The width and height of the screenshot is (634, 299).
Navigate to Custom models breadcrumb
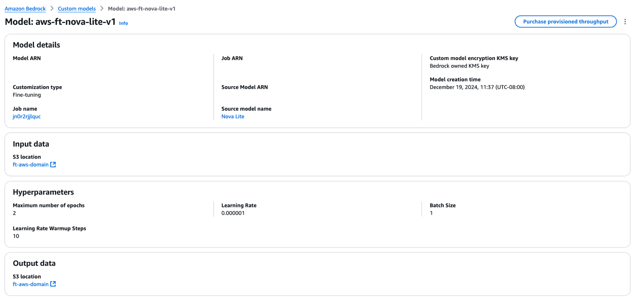pos(77,9)
